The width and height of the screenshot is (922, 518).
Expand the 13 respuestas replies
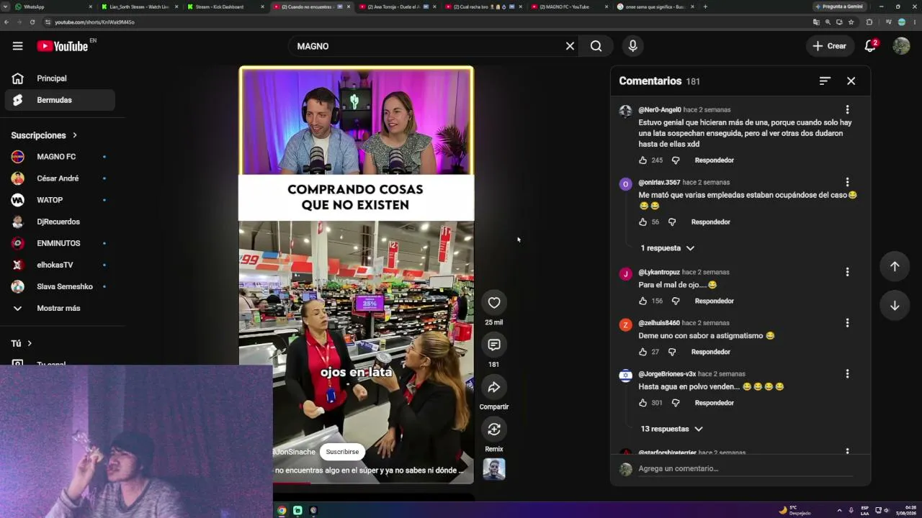pyautogui.click(x=671, y=429)
